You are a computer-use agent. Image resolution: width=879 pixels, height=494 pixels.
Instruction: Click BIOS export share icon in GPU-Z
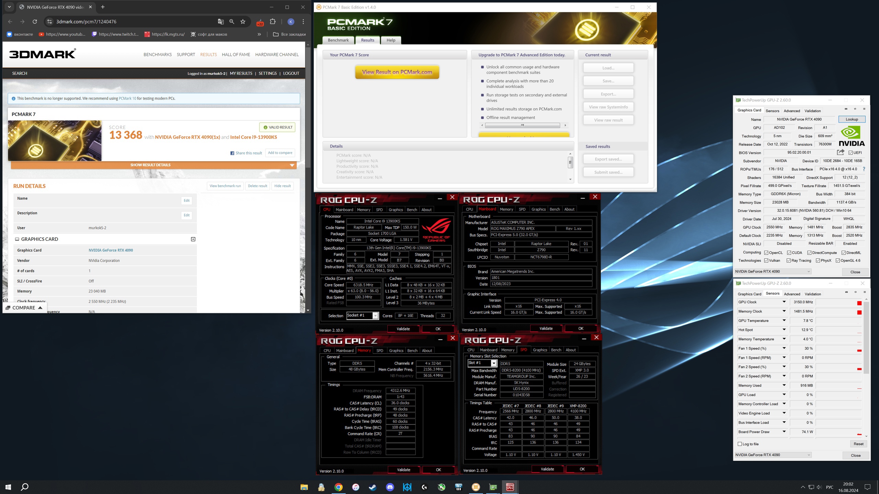841,152
